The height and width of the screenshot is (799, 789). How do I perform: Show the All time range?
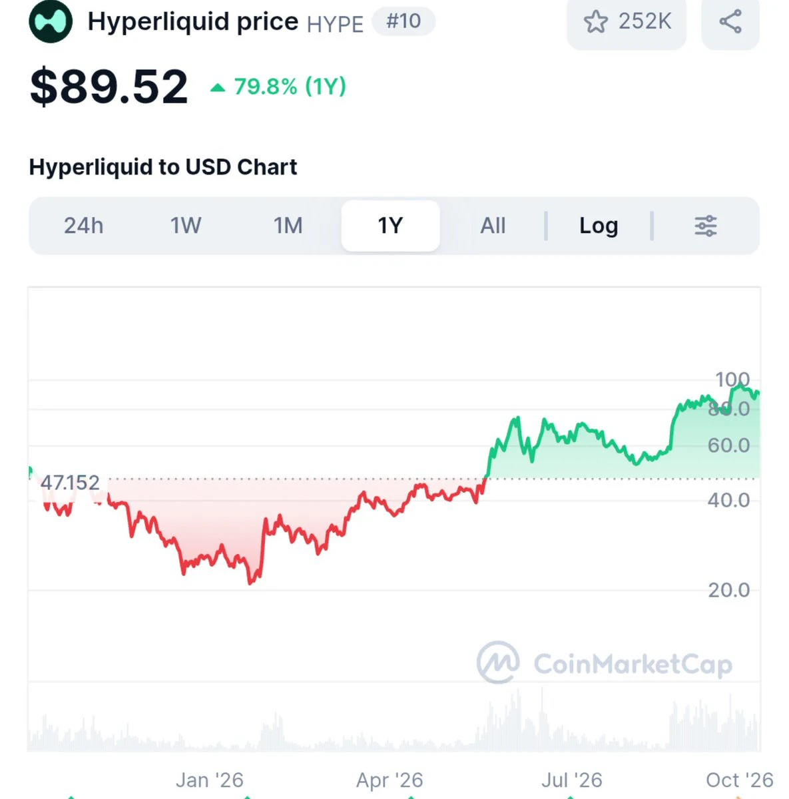(x=493, y=226)
